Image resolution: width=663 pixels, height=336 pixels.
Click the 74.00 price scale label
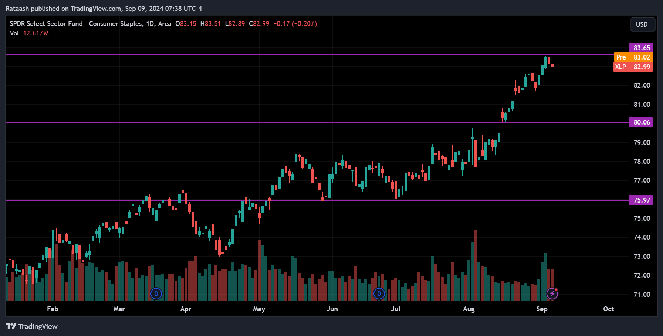pyautogui.click(x=642, y=237)
